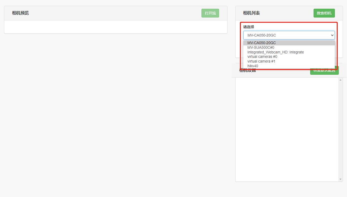
Task: Choose virtual camera #1 from the list
Action: click(261, 61)
